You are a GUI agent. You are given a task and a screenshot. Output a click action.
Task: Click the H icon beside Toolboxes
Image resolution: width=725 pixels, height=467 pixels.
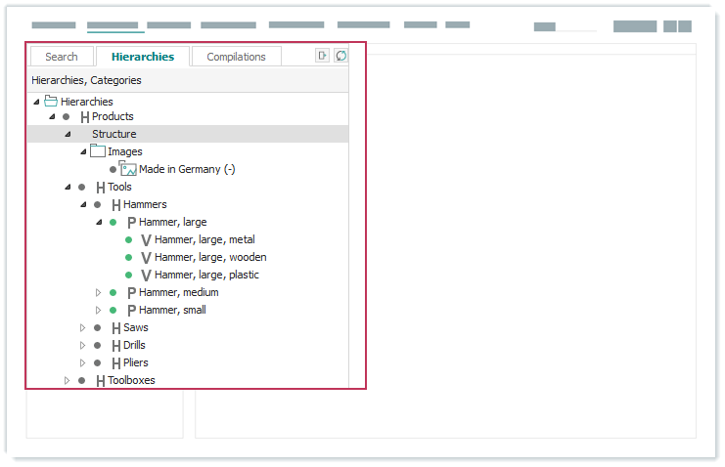point(100,381)
